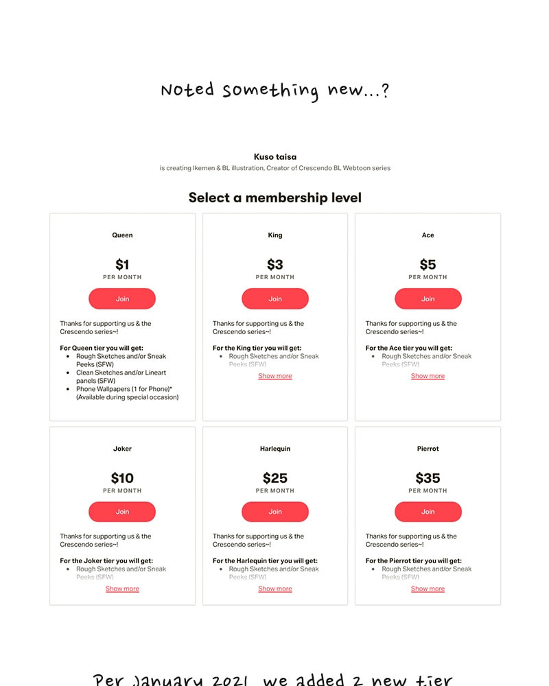
Task: Show more of Joker tier benefits
Action: click(x=122, y=589)
